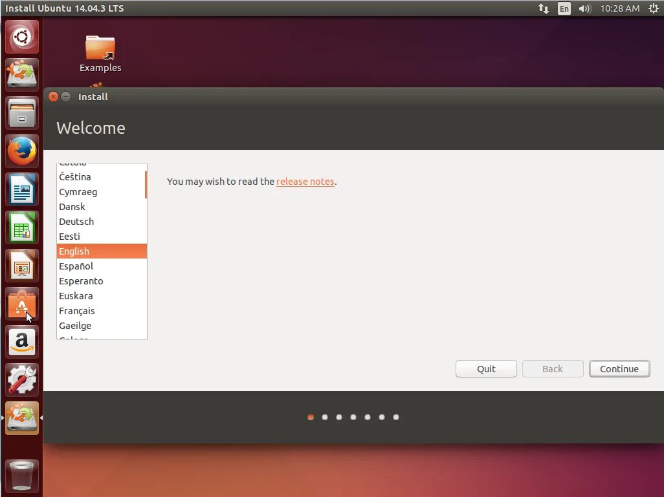Select Dansk language
664x497 pixels.
coord(101,207)
